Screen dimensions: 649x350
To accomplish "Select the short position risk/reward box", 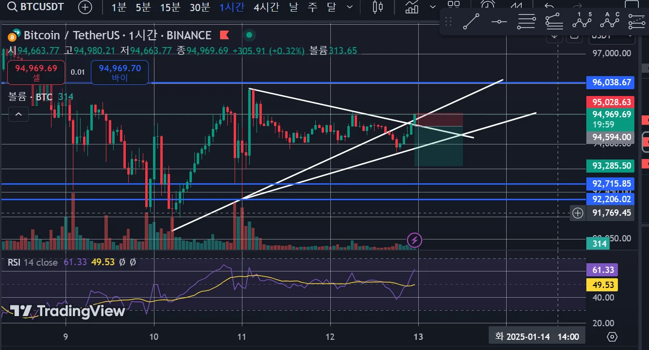I will (438, 140).
